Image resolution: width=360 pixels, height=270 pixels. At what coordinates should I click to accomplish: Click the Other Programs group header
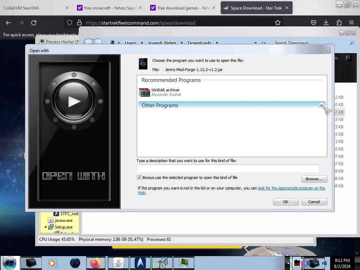point(231,105)
